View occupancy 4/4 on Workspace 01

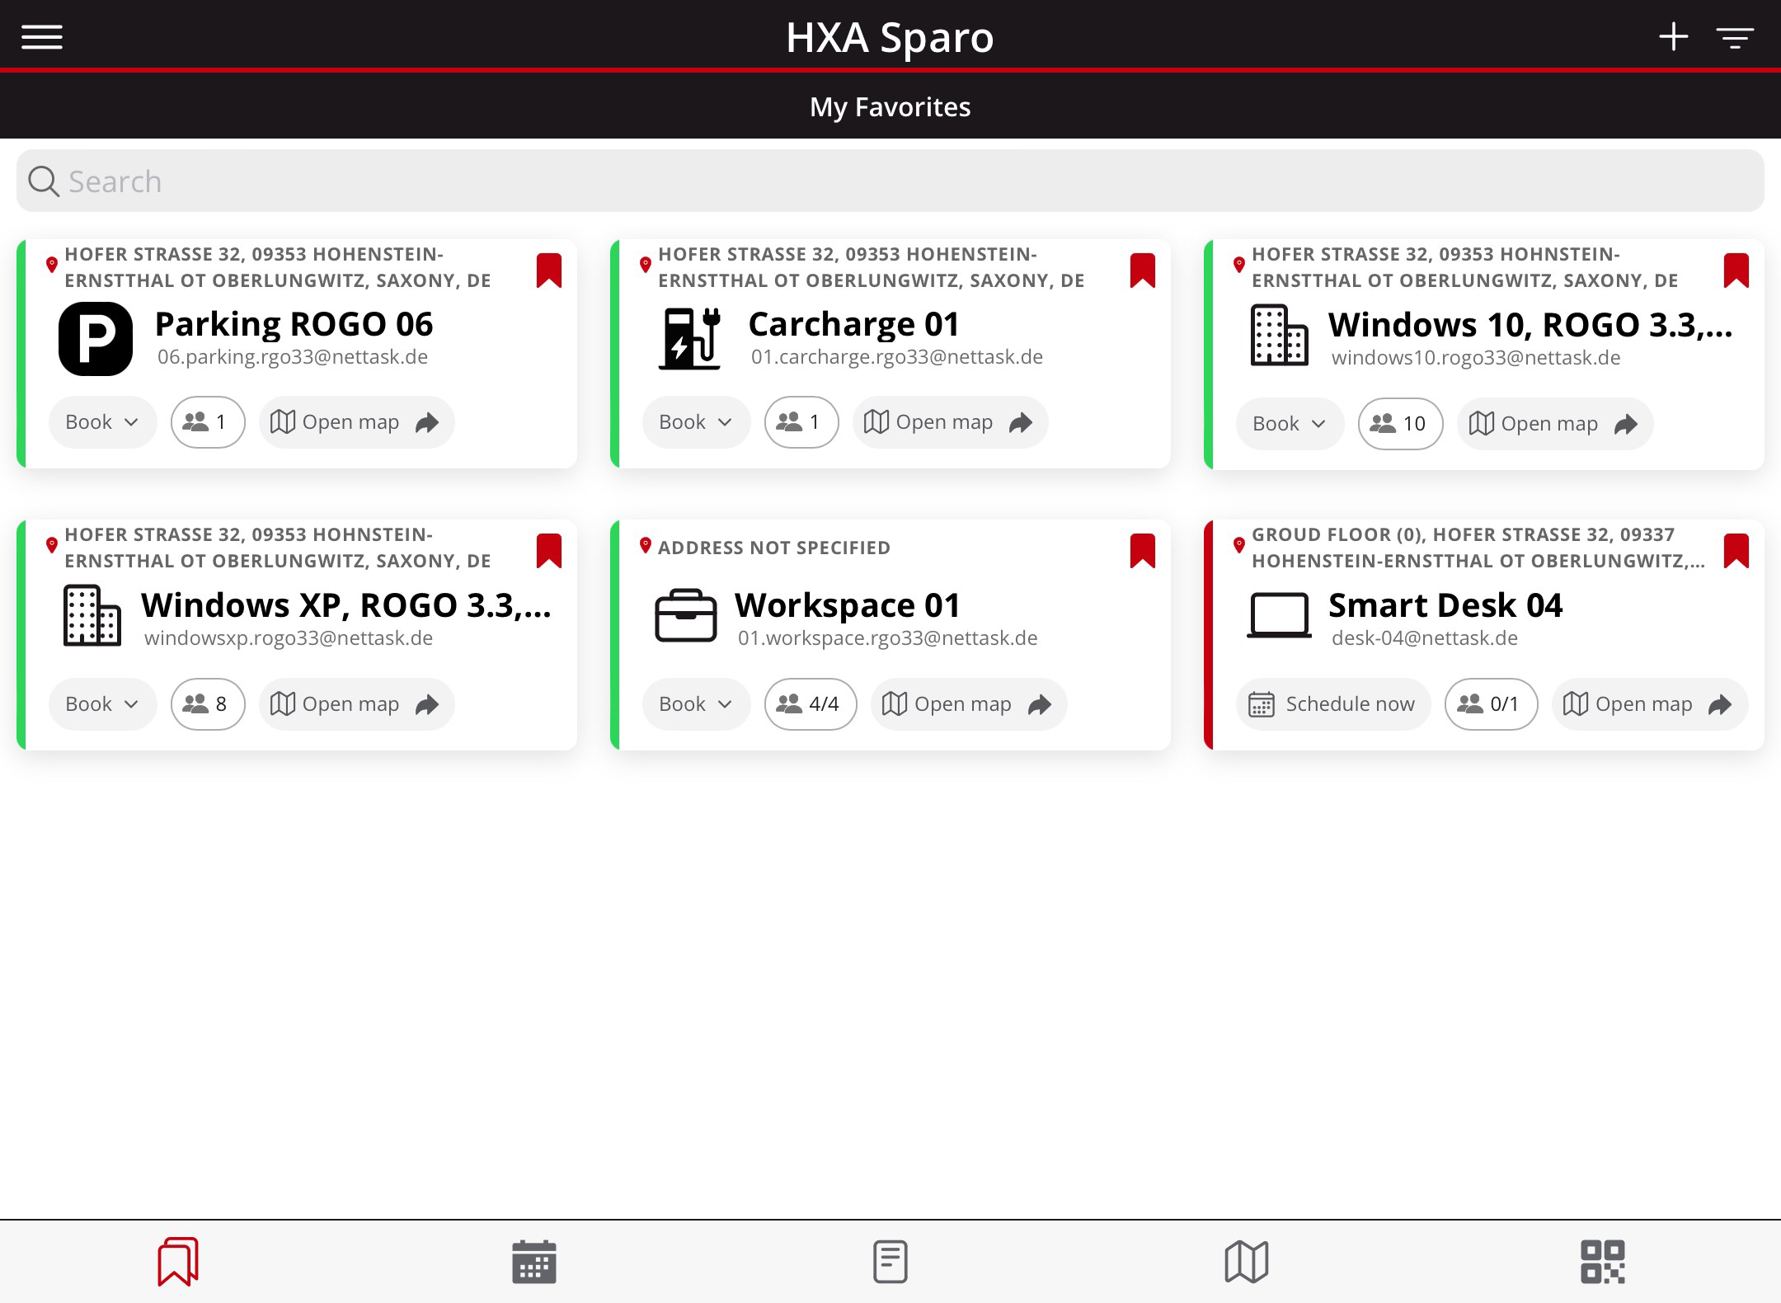tap(810, 703)
